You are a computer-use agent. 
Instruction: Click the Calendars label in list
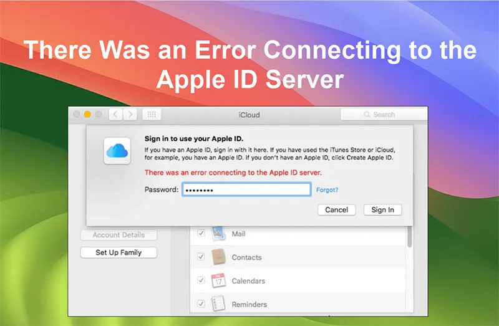(248, 281)
